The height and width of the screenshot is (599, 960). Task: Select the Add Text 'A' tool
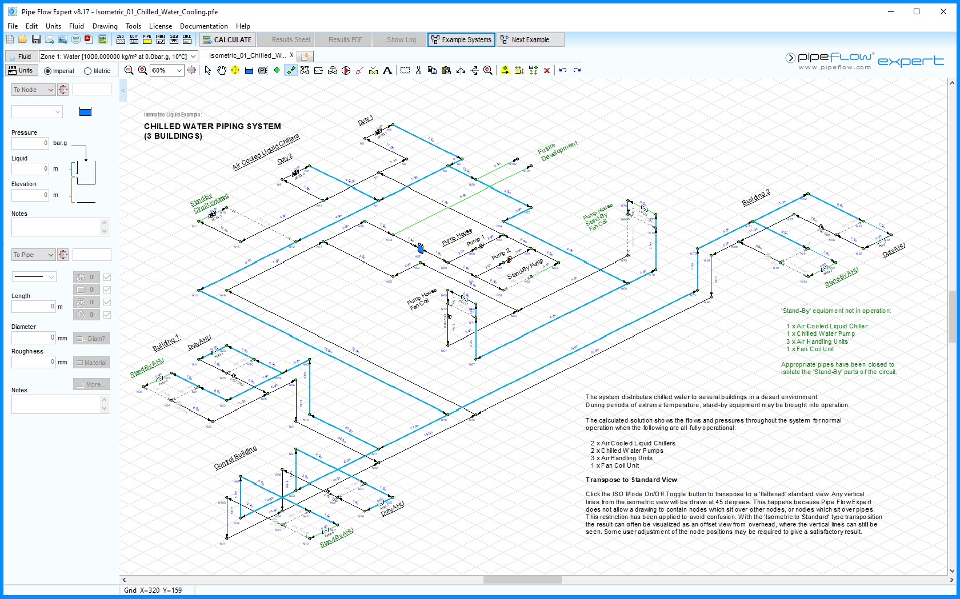(387, 70)
